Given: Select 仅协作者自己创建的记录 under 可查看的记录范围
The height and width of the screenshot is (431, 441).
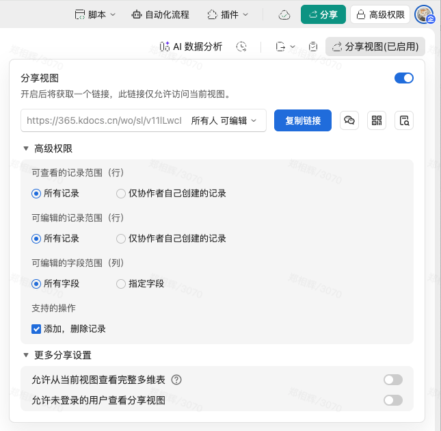Looking at the screenshot, I should click(x=121, y=194).
